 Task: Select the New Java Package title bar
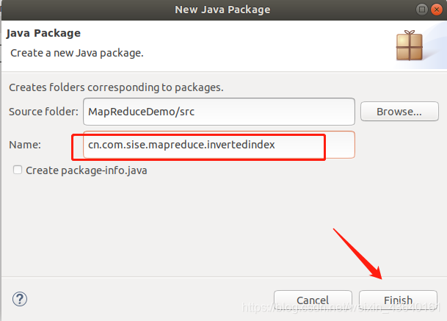[x=222, y=10]
